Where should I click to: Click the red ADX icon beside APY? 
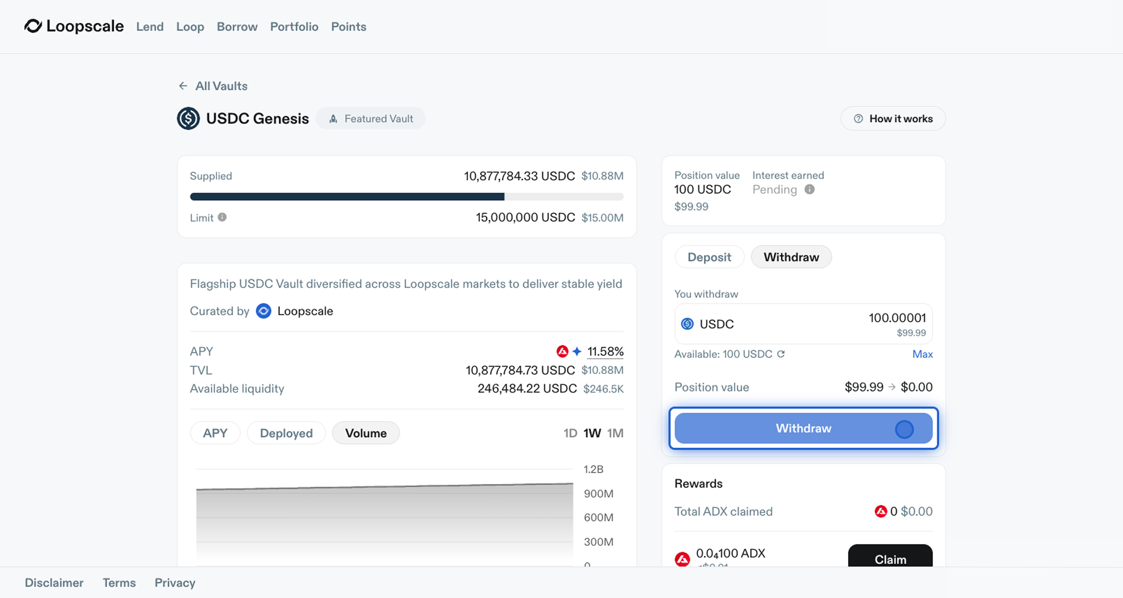[562, 351]
